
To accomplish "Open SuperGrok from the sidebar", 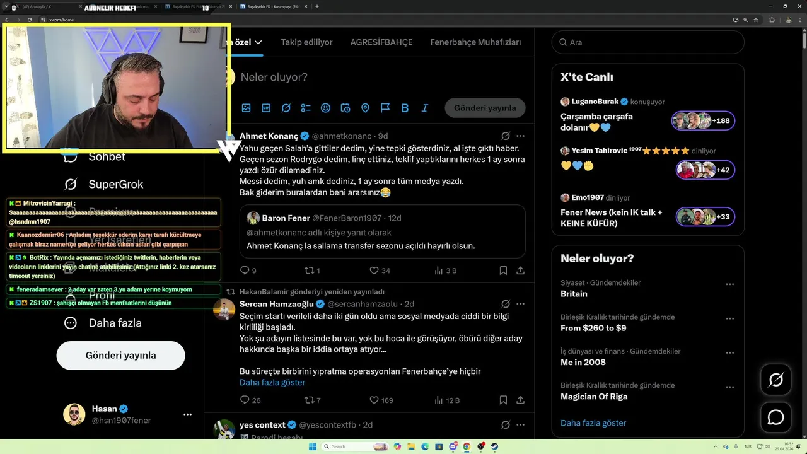I will pos(104,184).
